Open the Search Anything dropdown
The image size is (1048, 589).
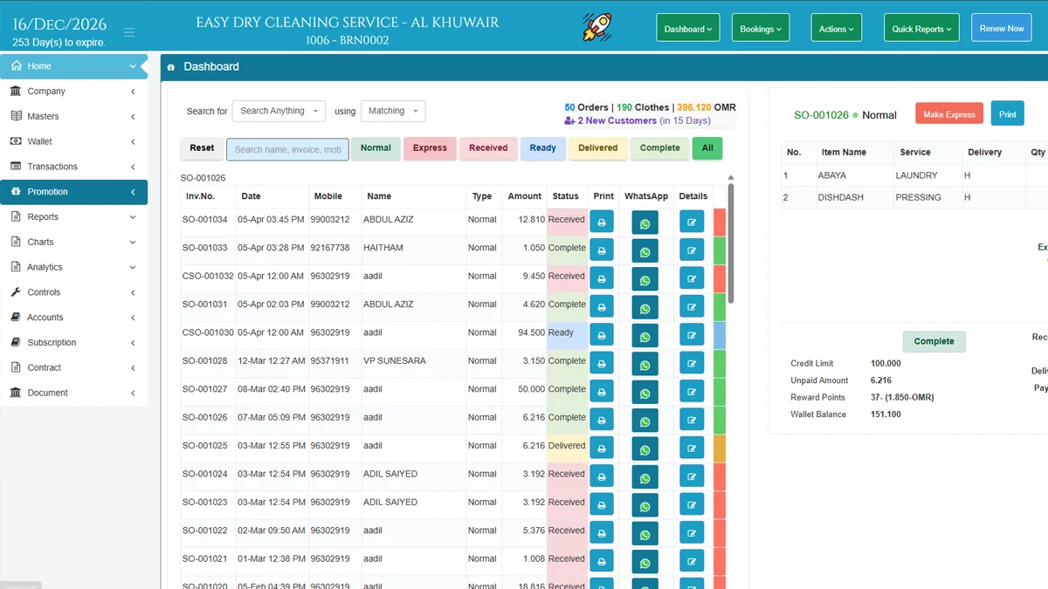[279, 111]
